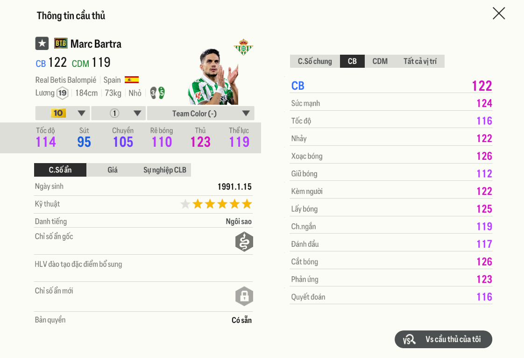Click the locked new hidden stat icon
The height and width of the screenshot is (358, 524).
click(244, 296)
